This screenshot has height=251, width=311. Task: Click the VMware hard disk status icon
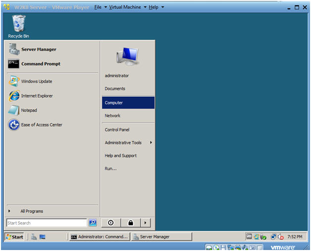pos(209,248)
